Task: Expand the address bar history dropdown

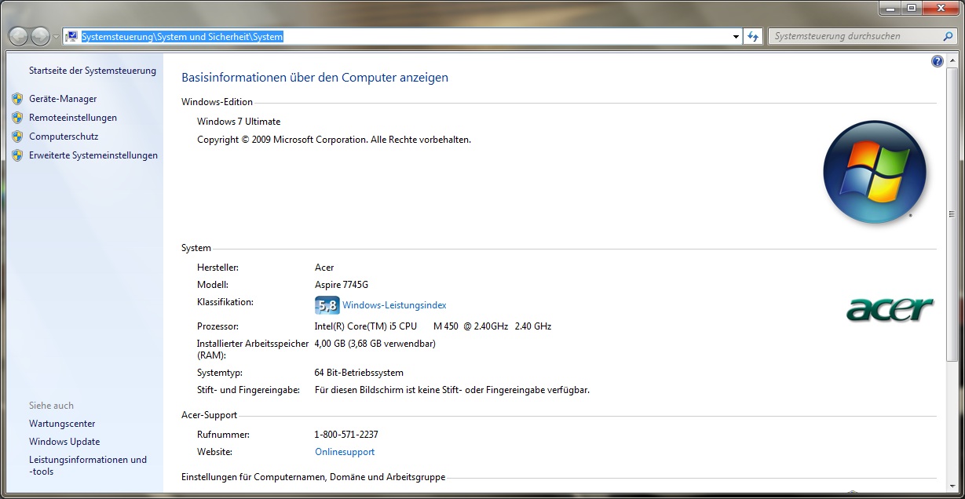Action: coord(736,36)
